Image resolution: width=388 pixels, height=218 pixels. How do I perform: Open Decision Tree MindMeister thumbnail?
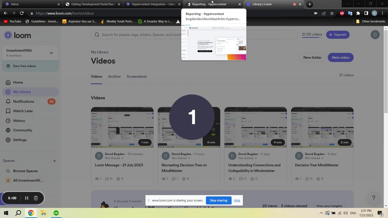point(322,127)
